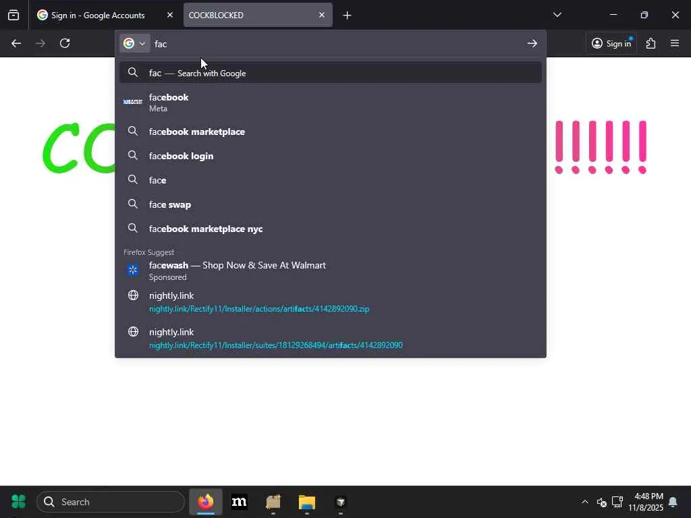
Task: Select the COCKBLOCKED tab
Action: click(258, 15)
